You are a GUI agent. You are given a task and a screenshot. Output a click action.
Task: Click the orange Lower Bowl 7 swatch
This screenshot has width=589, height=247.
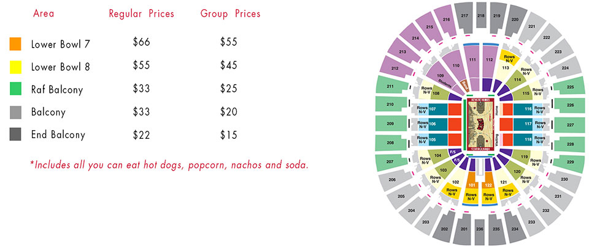point(15,44)
